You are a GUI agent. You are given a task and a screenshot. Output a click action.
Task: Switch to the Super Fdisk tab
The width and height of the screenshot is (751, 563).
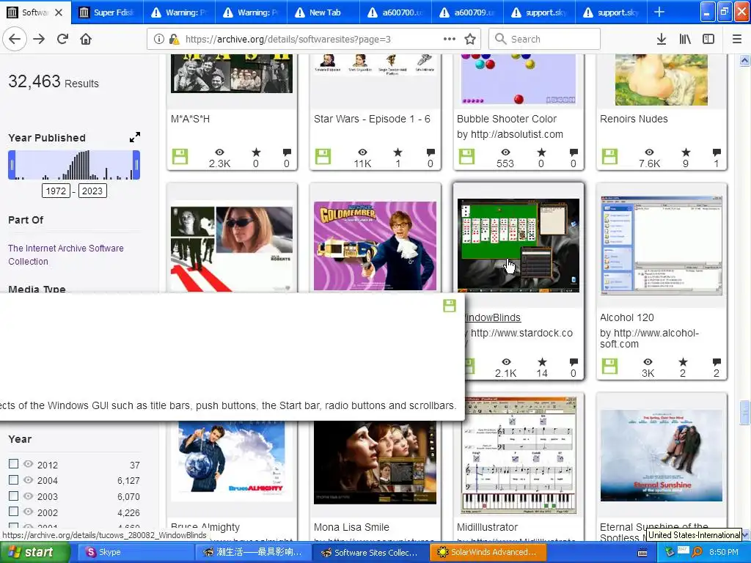(107, 12)
